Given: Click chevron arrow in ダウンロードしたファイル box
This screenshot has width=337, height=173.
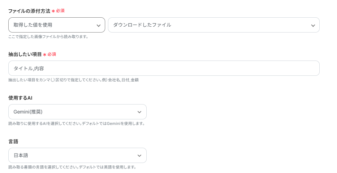Looking at the screenshot, I should [313, 25].
